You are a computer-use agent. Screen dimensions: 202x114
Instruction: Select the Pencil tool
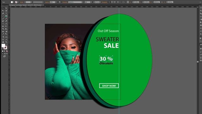pos(6,19)
